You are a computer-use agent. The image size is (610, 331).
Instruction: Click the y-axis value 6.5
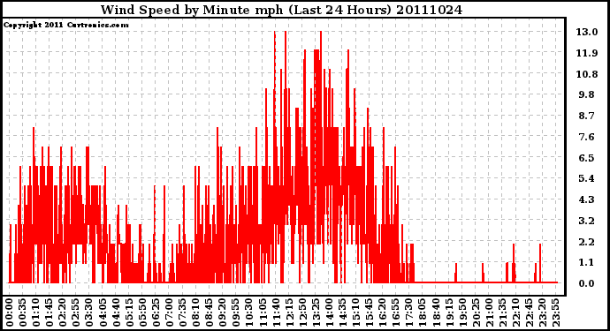click(587, 158)
